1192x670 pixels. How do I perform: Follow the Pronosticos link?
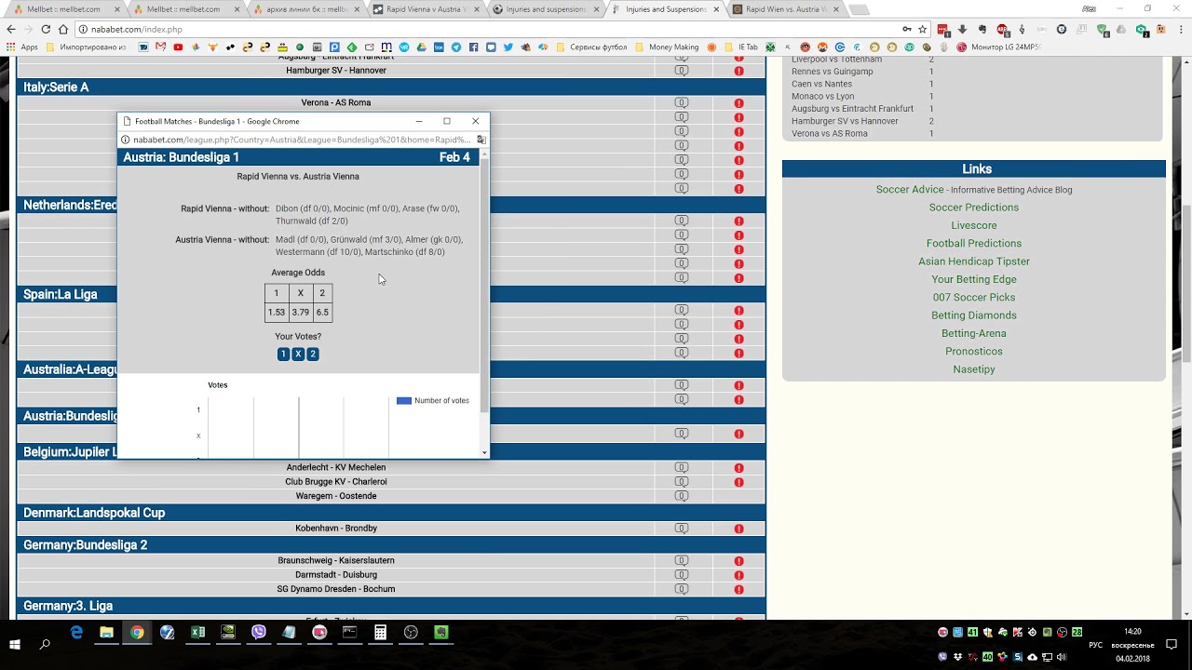click(x=973, y=351)
